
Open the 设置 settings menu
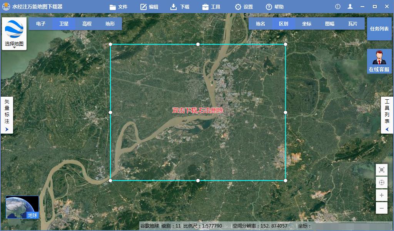pyautogui.click(x=244, y=7)
